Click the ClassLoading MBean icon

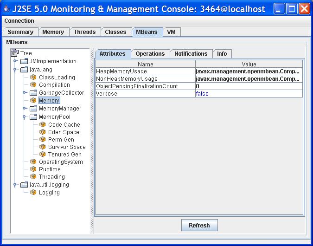[33, 78]
